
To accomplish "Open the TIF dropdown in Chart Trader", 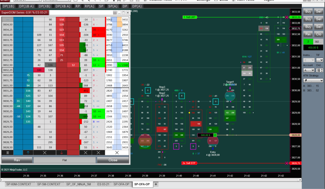I will coord(319,60).
